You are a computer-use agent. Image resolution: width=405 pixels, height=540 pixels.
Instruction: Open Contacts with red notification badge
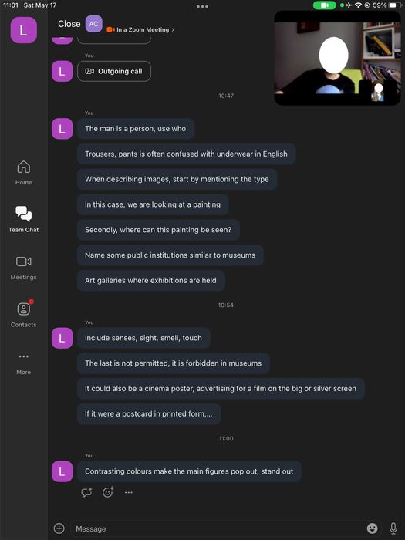coord(23,313)
